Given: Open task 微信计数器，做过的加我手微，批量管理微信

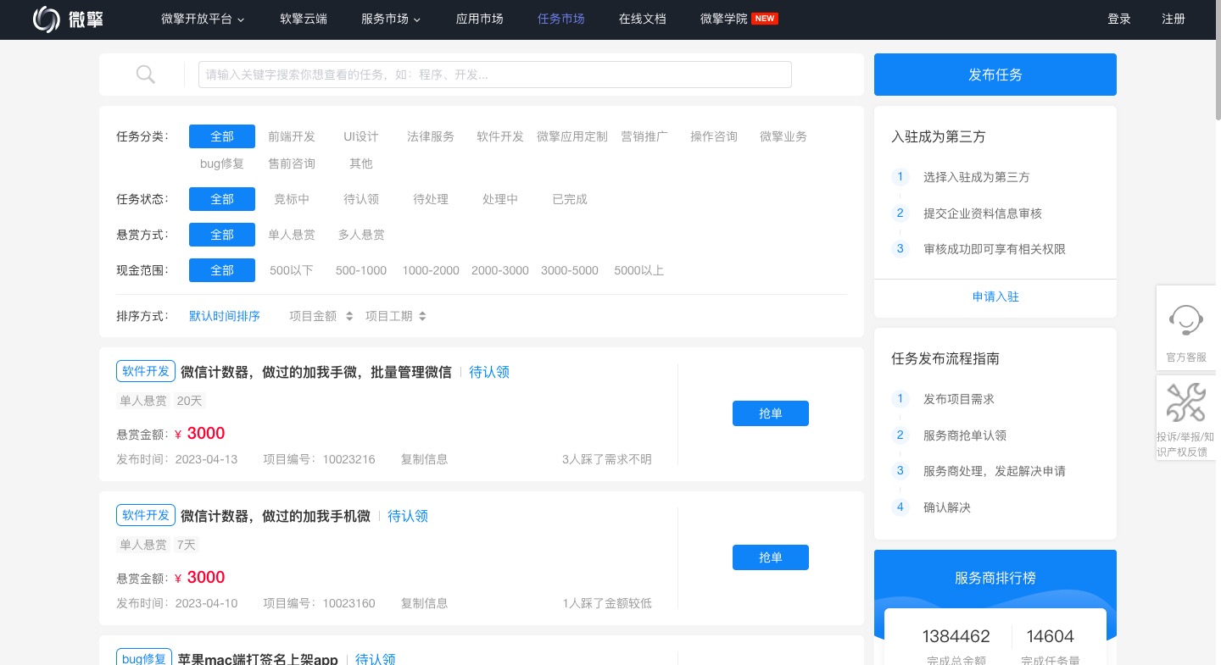Looking at the screenshot, I should (316, 372).
